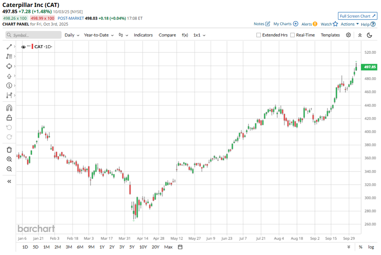
Task: Select the Max time range
Action: 168,247
